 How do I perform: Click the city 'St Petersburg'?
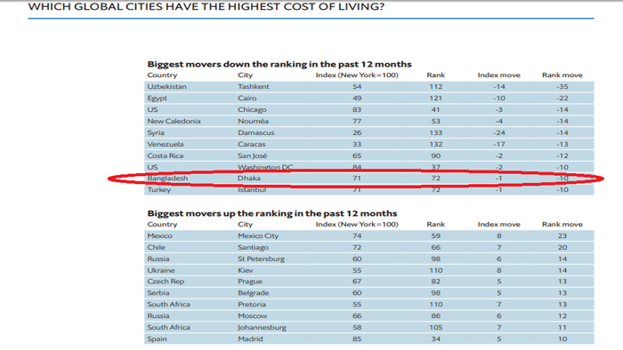pyautogui.click(x=262, y=259)
